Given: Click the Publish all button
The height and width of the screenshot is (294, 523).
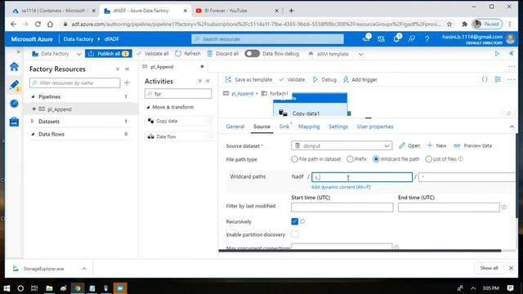Looking at the screenshot, I should [x=109, y=54].
